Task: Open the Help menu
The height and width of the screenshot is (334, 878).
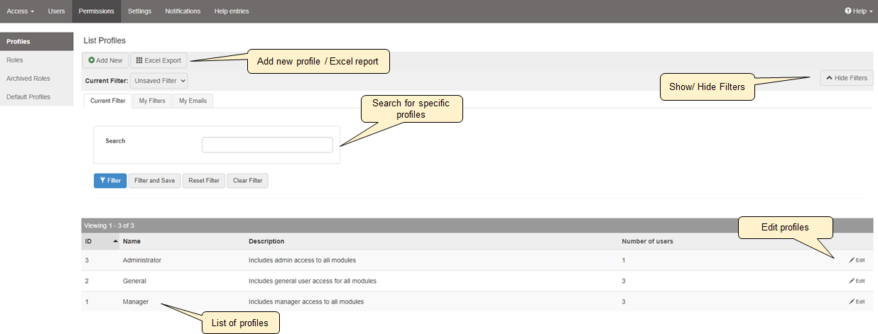Action: [x=858, y=11]
